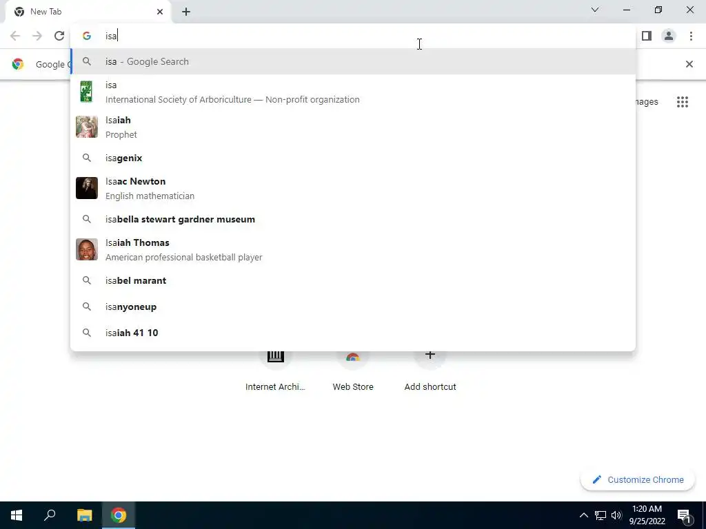
Task: Select the New Tab tab
Action: (88, 12)
